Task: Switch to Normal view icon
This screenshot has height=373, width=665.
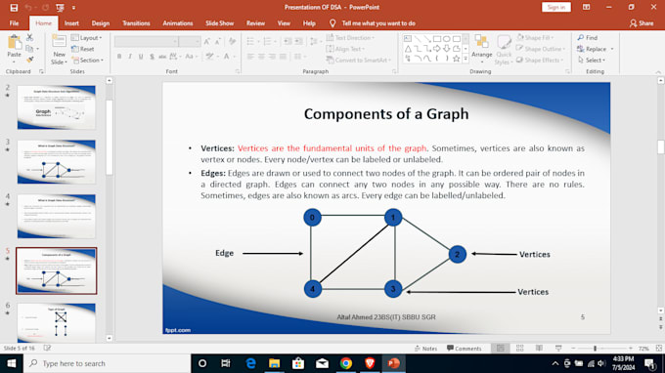Action: (501, 348)
